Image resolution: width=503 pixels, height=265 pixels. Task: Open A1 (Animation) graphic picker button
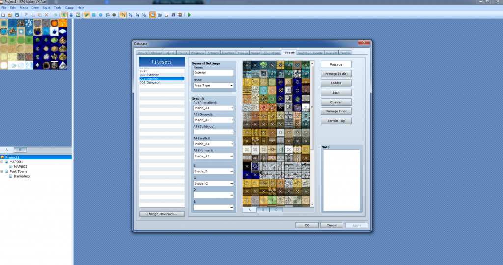coord(231,107)
